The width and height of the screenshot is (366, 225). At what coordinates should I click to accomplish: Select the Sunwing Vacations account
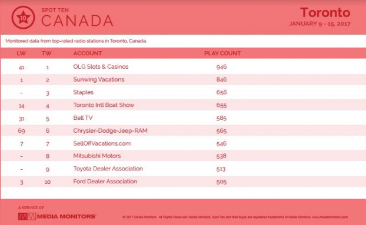pyautogui.click(x=99, y=79)
